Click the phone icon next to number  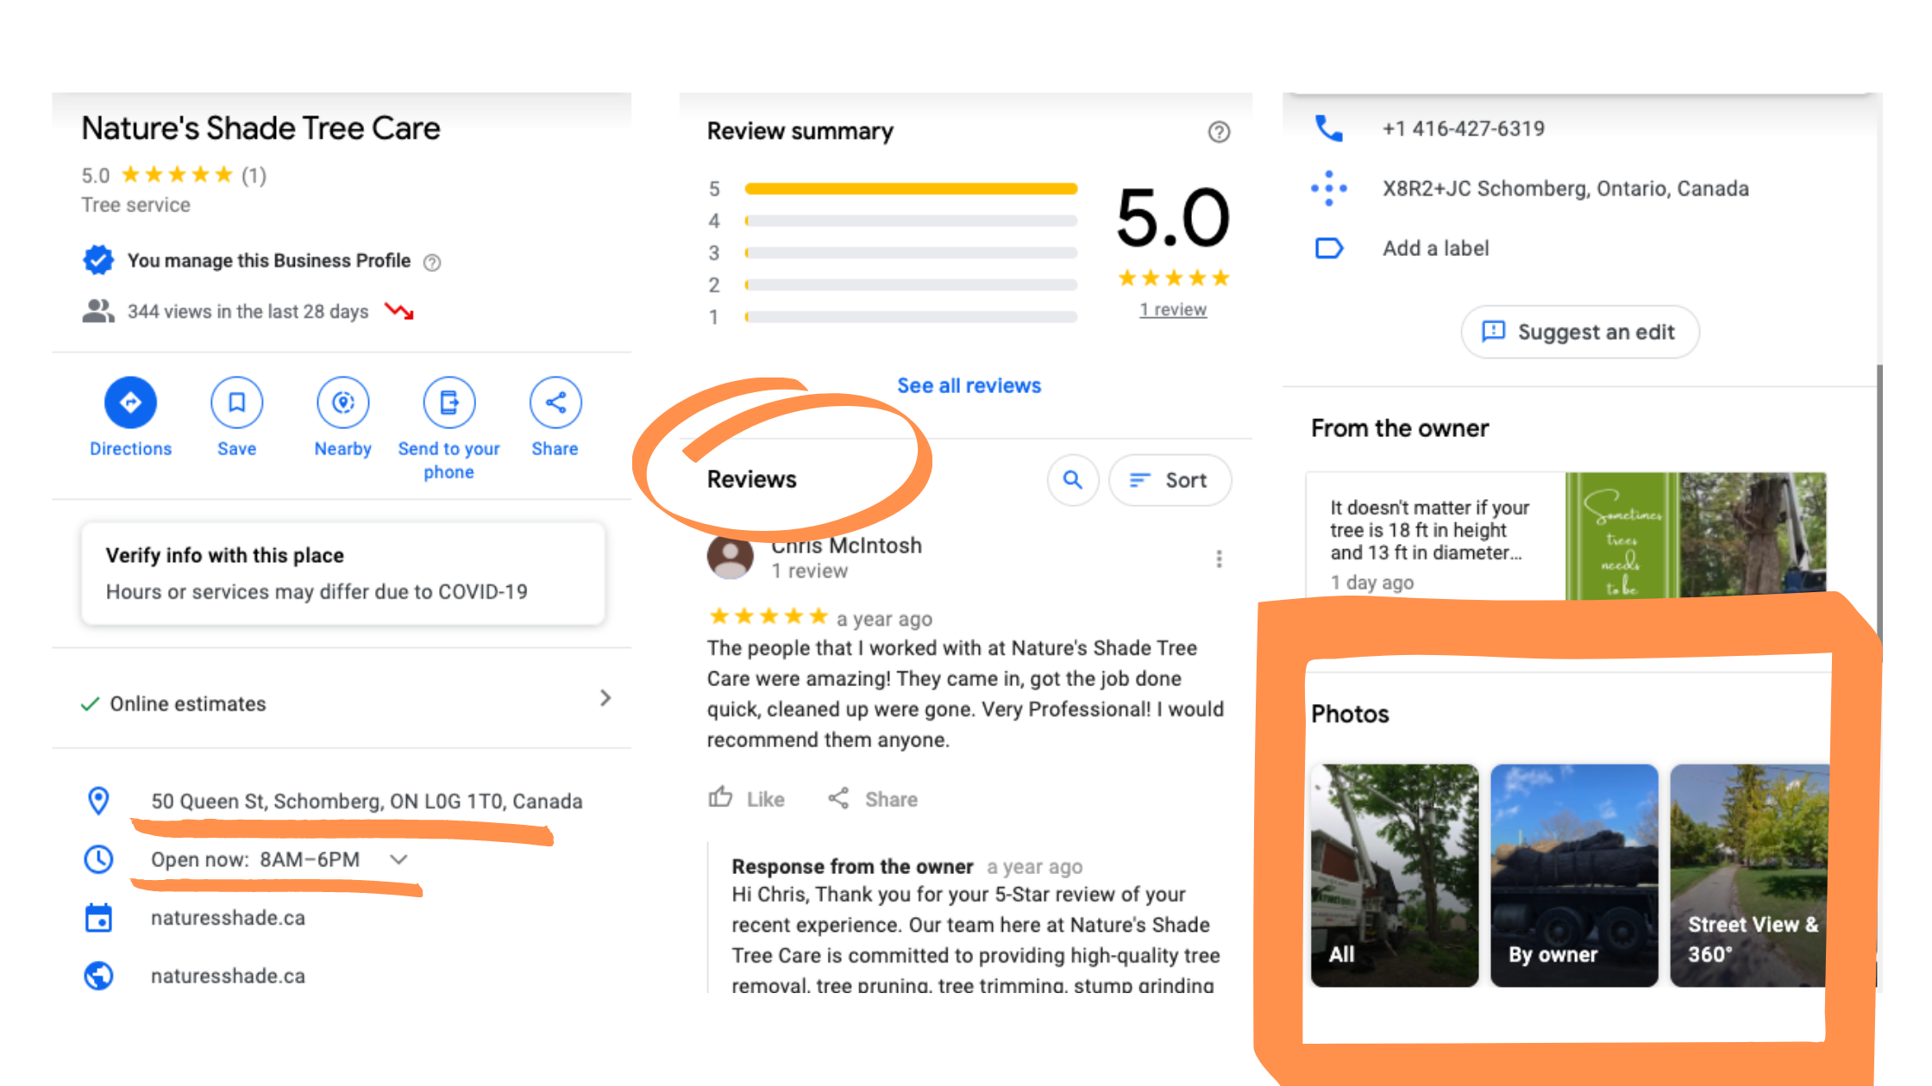coord(1328,128)
